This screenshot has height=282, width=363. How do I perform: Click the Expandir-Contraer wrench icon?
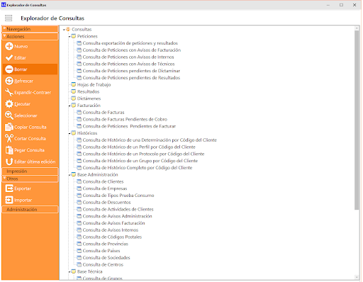[x=9, y=93]
